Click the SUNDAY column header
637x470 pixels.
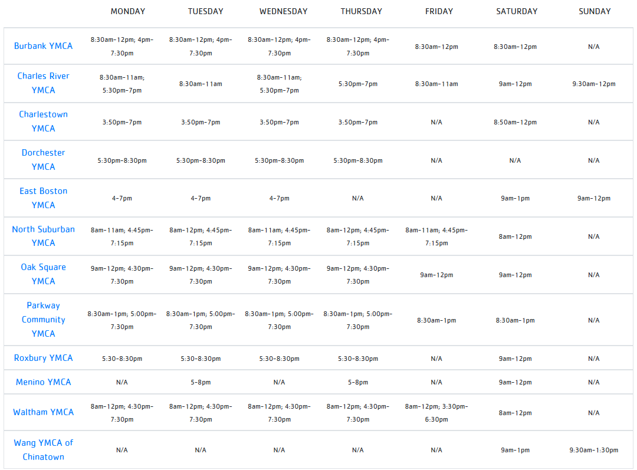(595, 11)
